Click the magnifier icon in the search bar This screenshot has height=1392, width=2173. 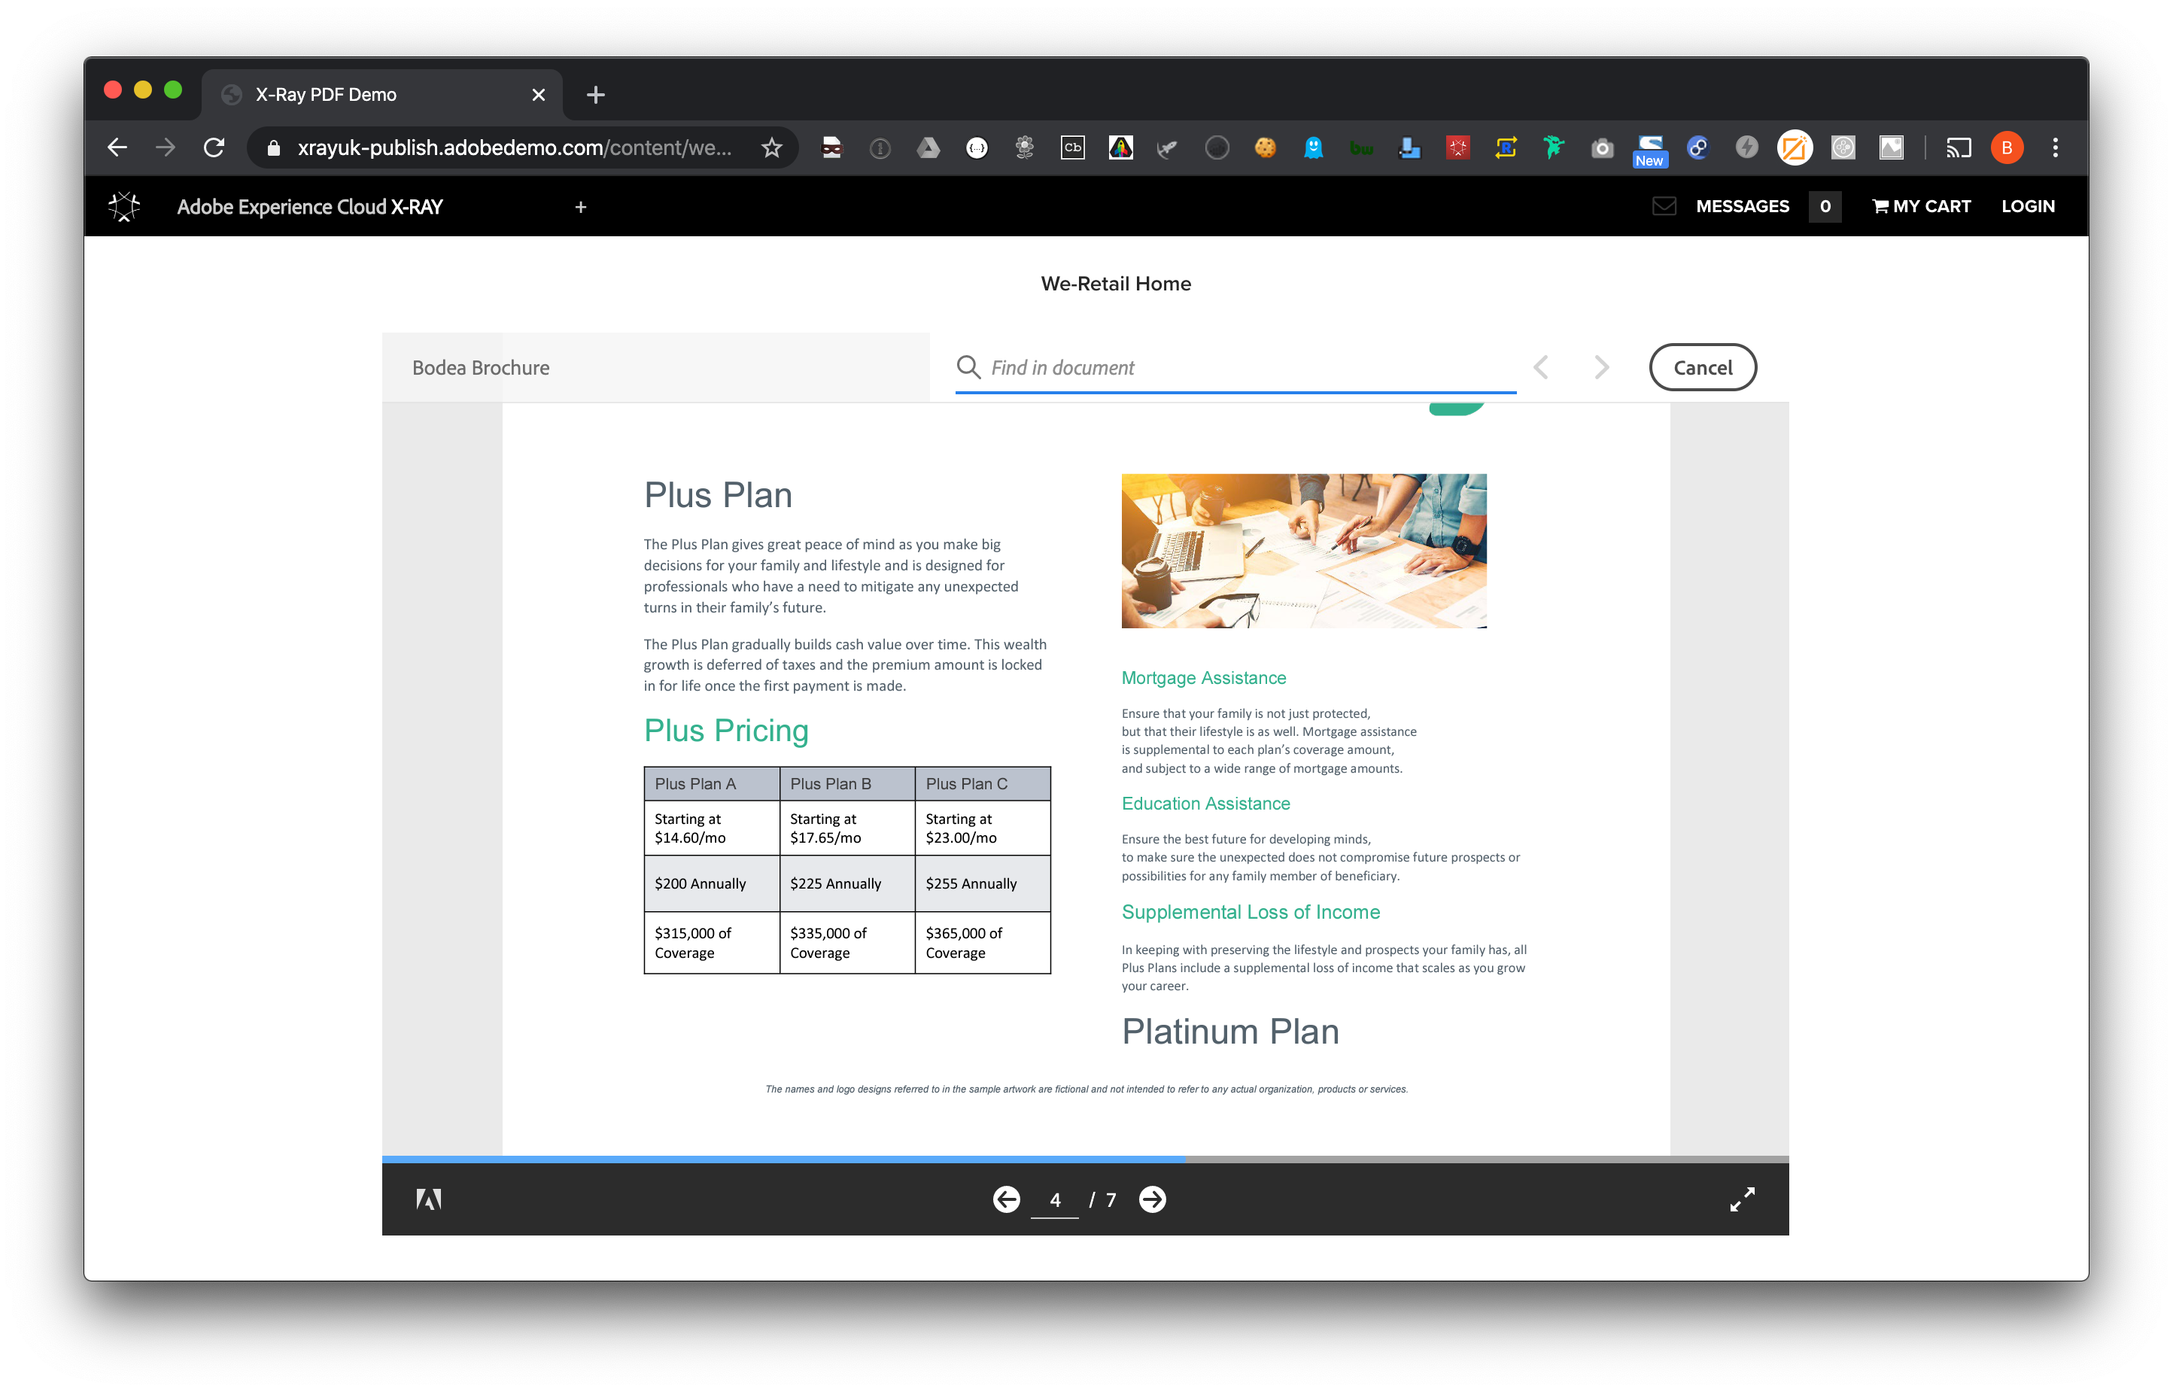coord(968,367)
